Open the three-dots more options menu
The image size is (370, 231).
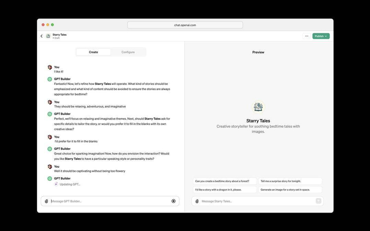click(x=307, y=36)
